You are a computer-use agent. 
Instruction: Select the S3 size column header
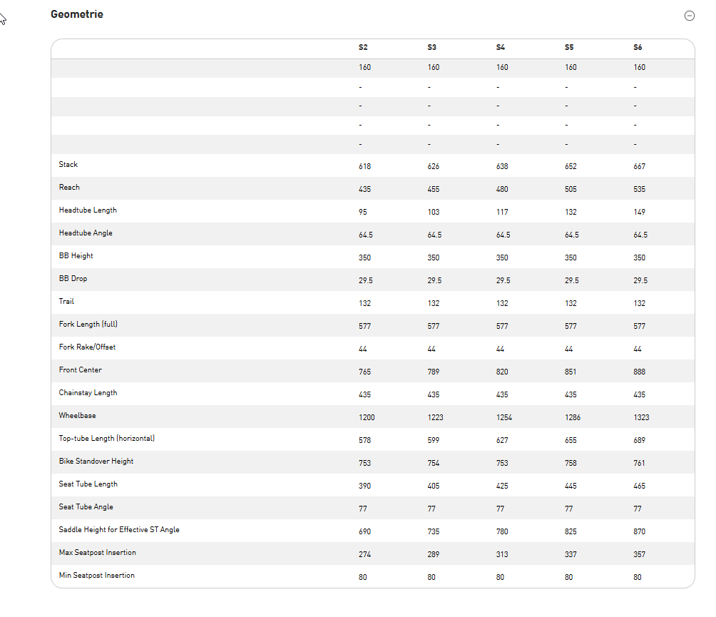[x=431, y=47]
